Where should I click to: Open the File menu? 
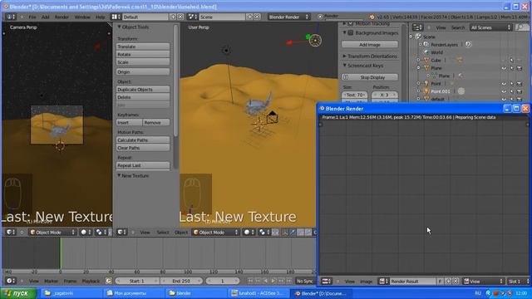click(x=32, y=17)
